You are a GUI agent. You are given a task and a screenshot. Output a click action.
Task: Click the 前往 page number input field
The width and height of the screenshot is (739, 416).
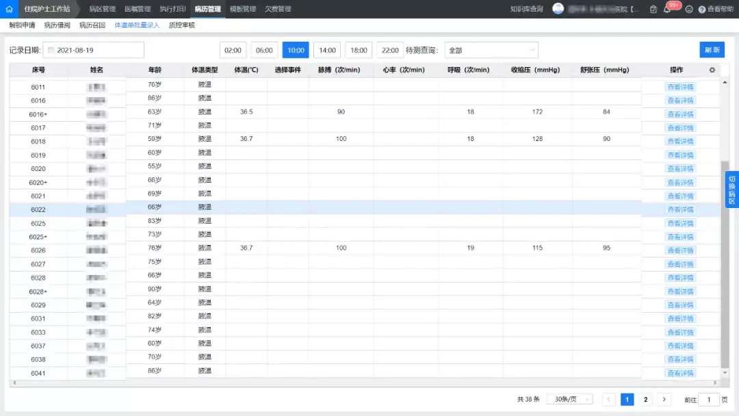(x=709, y=400)
